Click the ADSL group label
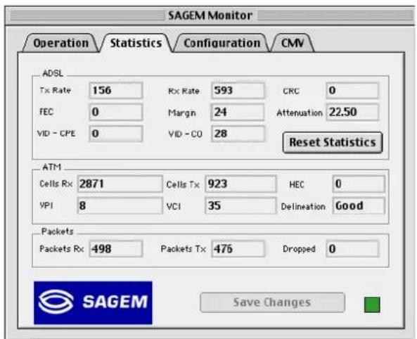 tap(53, 73)
